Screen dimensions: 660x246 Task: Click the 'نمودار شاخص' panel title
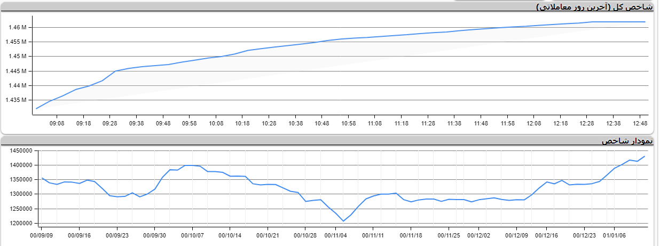pos(627,141)
